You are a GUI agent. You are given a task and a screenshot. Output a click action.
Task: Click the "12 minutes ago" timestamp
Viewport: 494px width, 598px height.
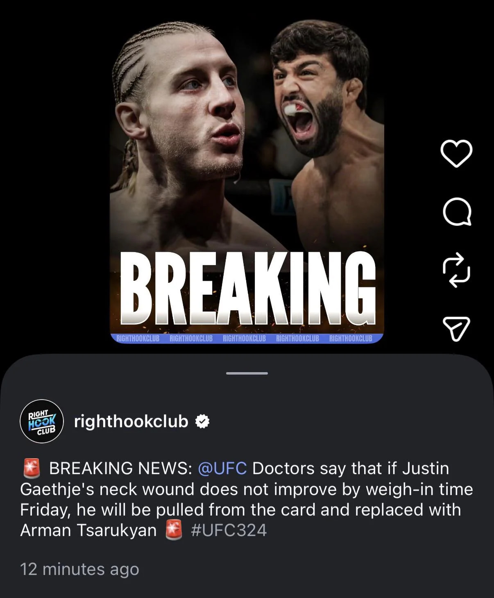80,569
